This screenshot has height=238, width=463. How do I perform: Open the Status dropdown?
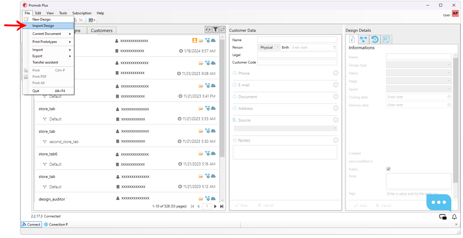pos(419,73)
